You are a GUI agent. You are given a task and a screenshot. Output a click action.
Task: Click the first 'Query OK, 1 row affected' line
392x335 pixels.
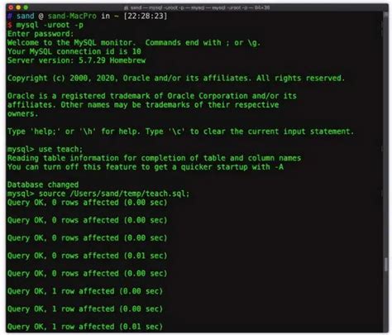(85, 291)
